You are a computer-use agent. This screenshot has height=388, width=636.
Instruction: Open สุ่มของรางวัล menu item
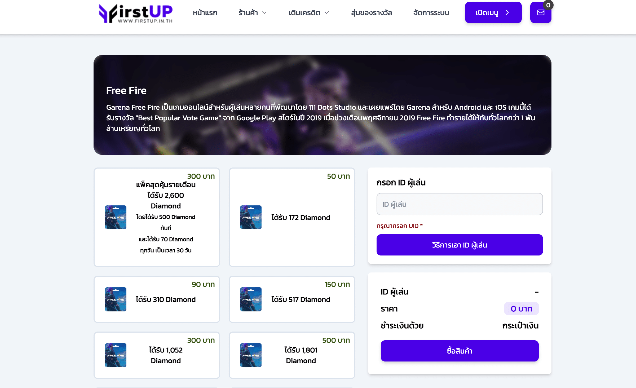371,13
